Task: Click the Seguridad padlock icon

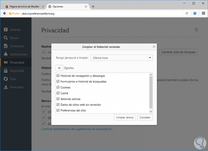Action: [6, 71]
